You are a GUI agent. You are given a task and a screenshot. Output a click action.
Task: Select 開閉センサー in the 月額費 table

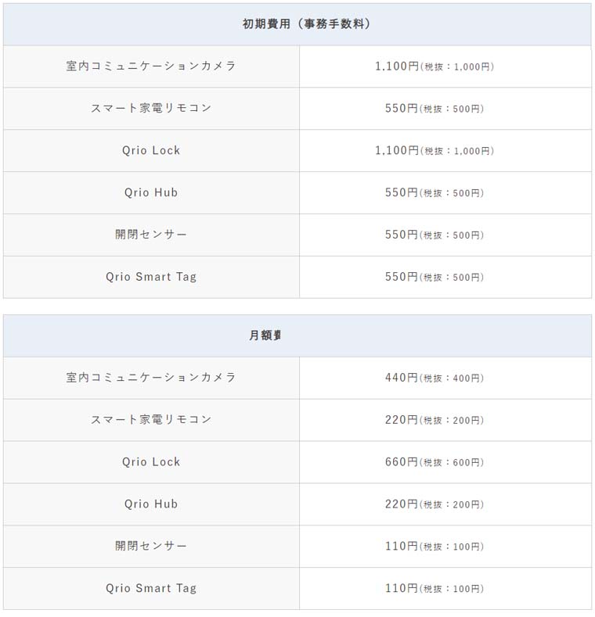point(151,546)
